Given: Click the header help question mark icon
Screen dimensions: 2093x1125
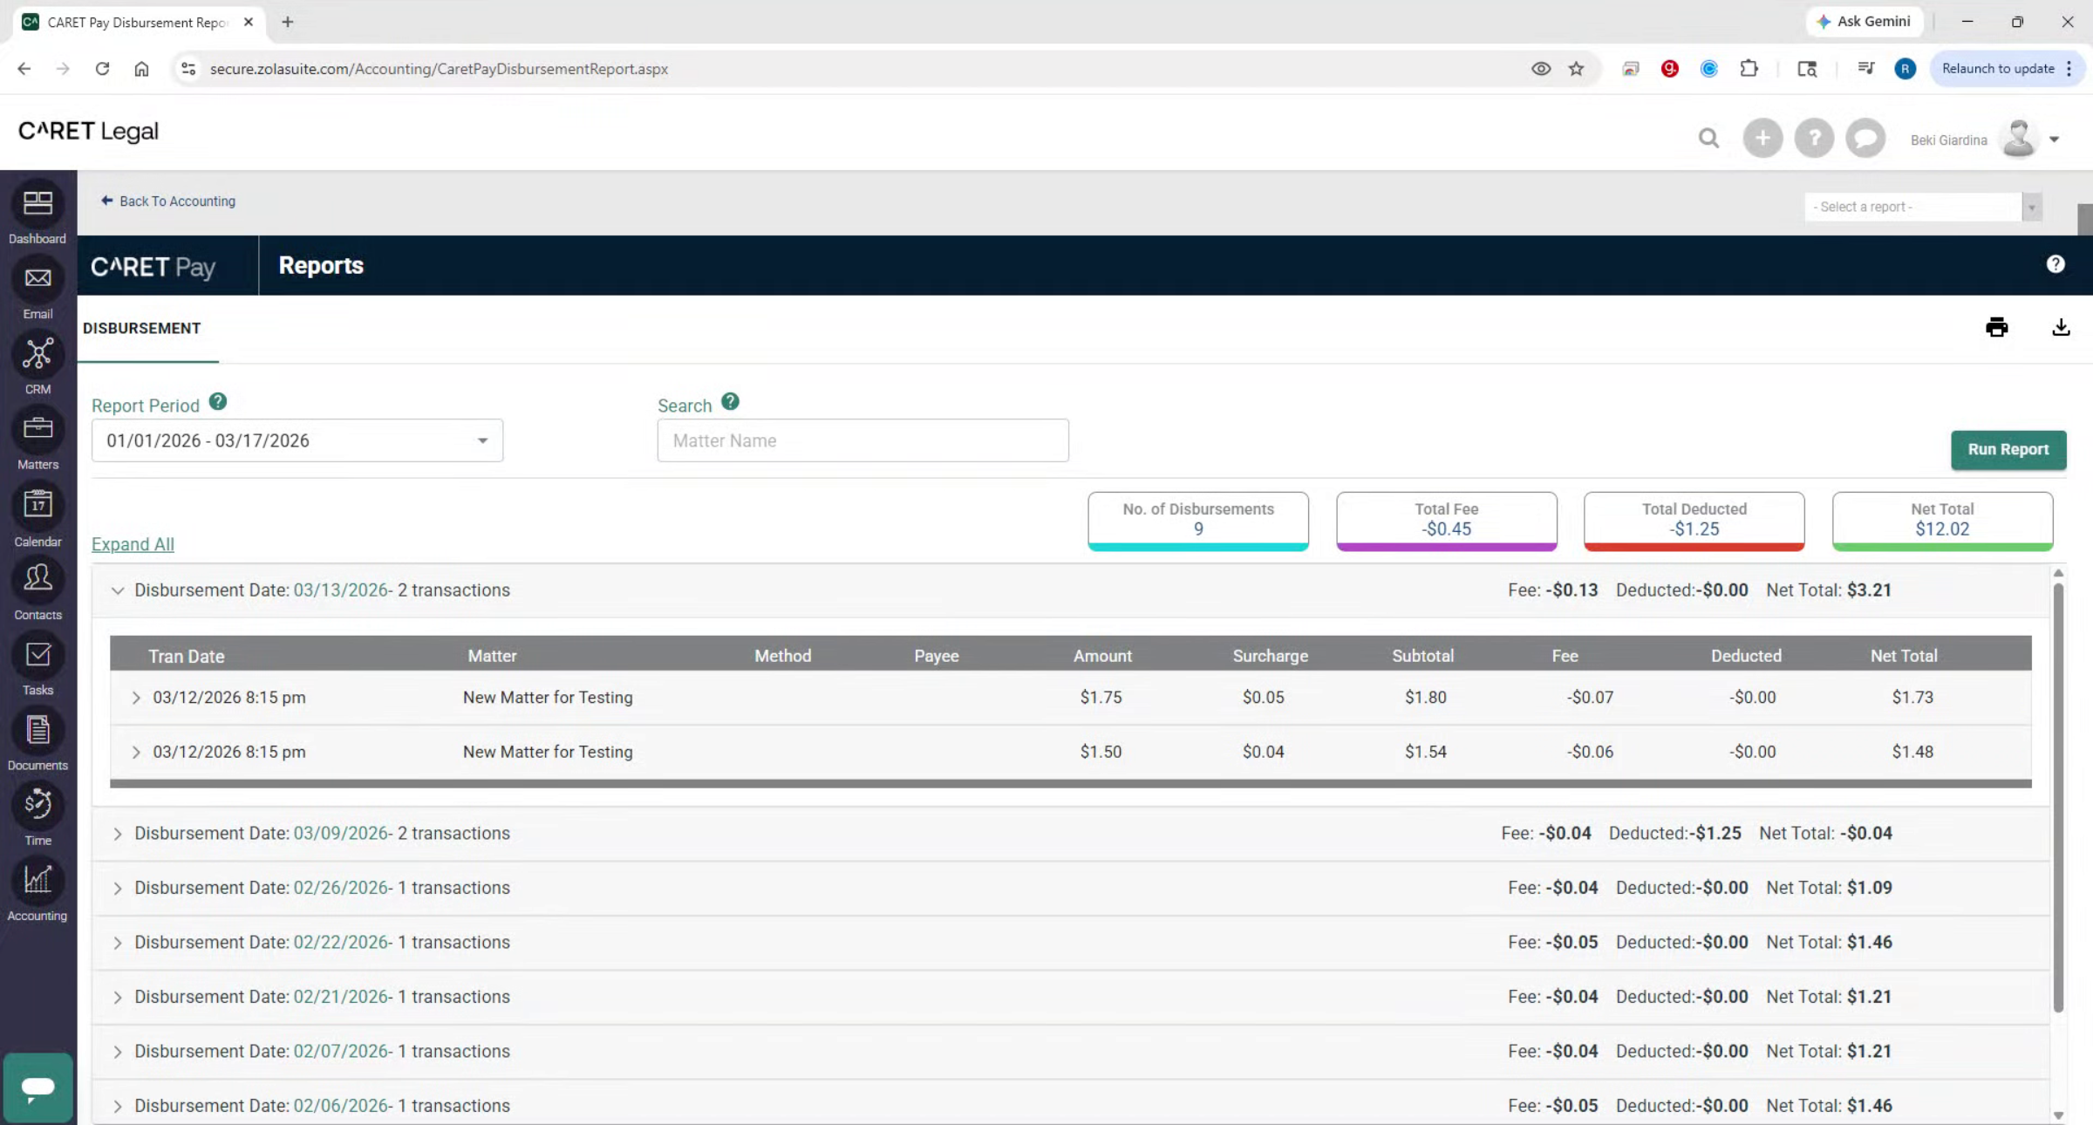Looking at the screenshot, I should click(x=1814, y=138).
